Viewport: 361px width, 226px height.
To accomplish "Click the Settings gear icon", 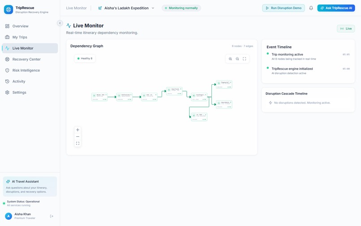I will (x=7, y=92).
